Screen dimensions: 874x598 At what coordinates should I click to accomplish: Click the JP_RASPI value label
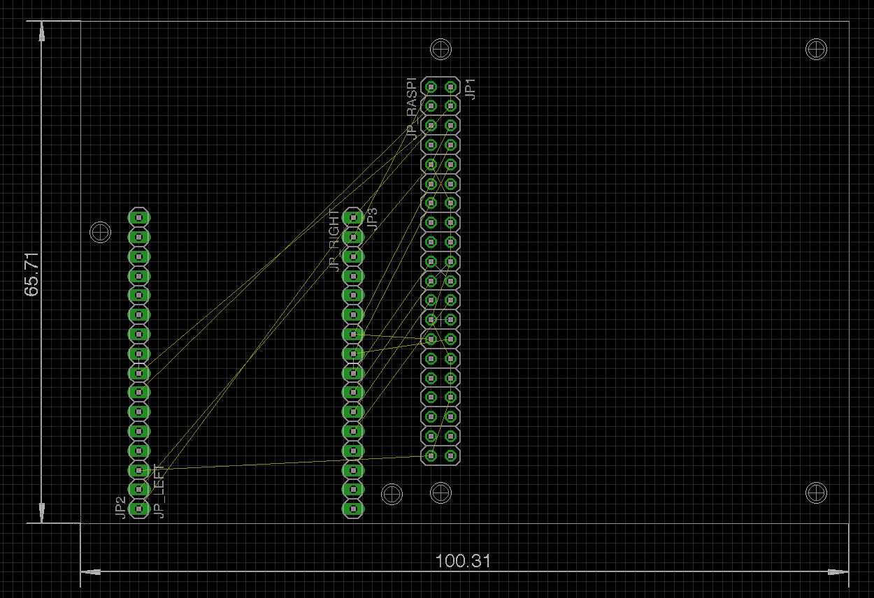pyautogui.click(x=412, y=107)
